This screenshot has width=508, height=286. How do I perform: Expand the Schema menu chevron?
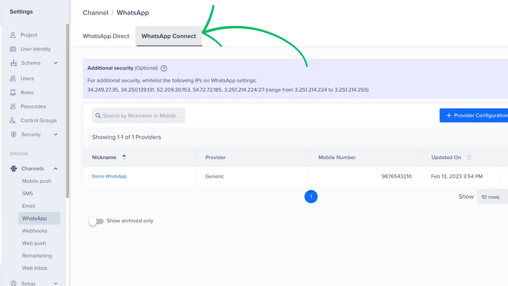point(56,63)
